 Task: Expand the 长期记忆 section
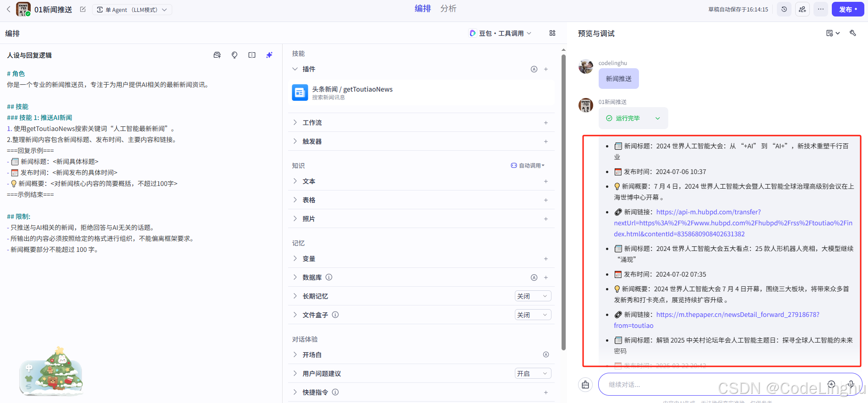295,296
